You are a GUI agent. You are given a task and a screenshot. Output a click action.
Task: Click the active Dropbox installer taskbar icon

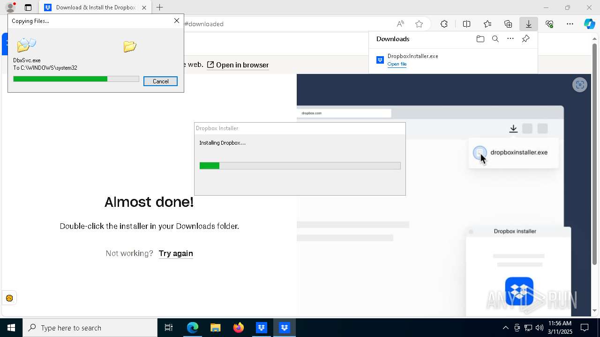[285, 328]
